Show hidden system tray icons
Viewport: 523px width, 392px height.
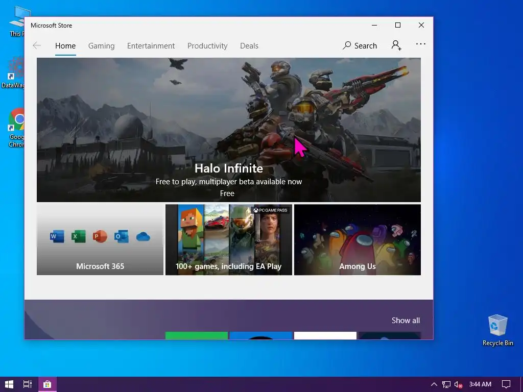click(434, 384)
